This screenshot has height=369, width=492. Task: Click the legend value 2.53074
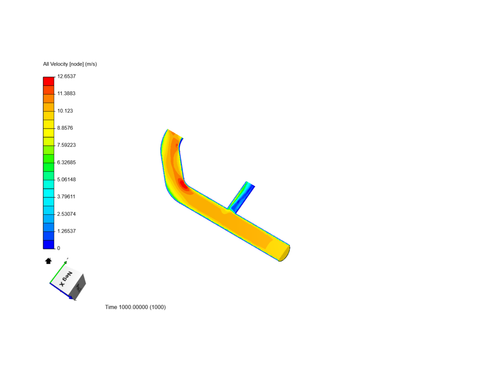coord(66,214)
